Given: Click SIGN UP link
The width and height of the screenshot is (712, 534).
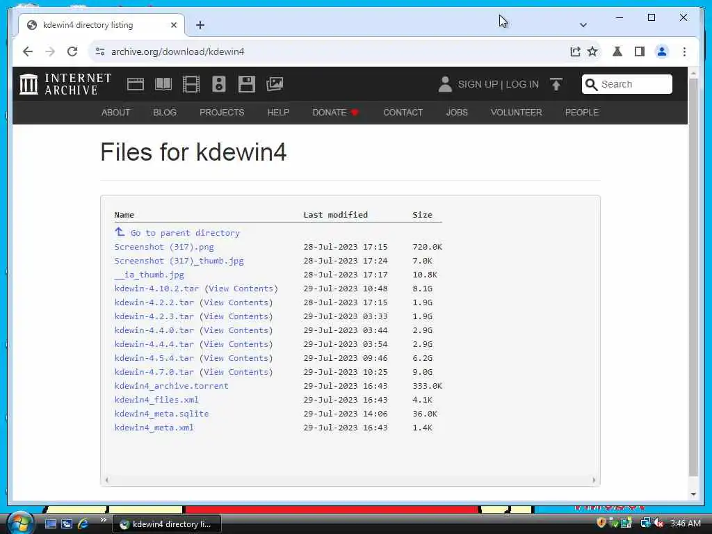Looking at the screenshot, I should point(478,84).
